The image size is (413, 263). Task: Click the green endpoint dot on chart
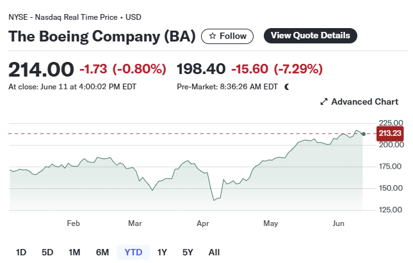pyautogui.click(x=364, y=133)
